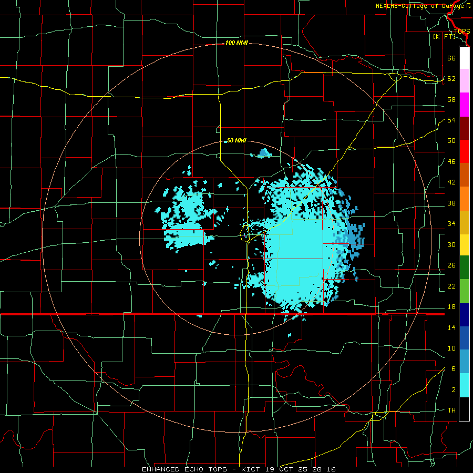Image resolution: width=473 pixels, height=473 pixels.
Task: Click the 50 legend value
Action: (451, 141)
